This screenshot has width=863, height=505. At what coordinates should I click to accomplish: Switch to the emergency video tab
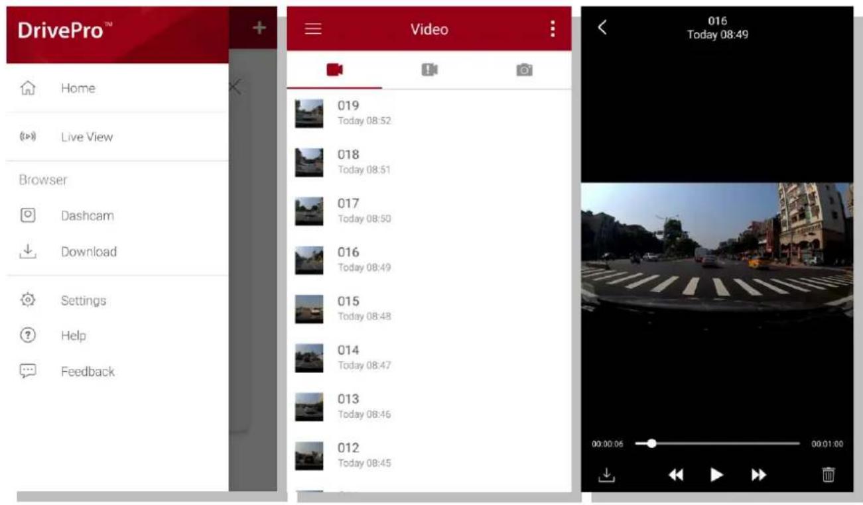(x=429, y=70)
